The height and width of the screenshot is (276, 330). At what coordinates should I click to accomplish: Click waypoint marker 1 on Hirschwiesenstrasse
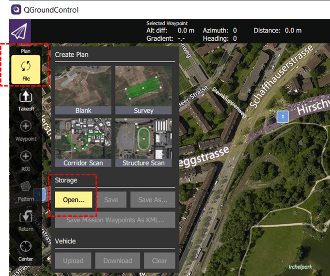[x=283, y=116]
